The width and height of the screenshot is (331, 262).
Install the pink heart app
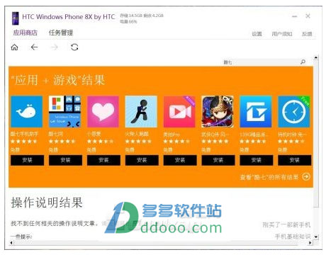pyautogui.click(x=103, y=160)
